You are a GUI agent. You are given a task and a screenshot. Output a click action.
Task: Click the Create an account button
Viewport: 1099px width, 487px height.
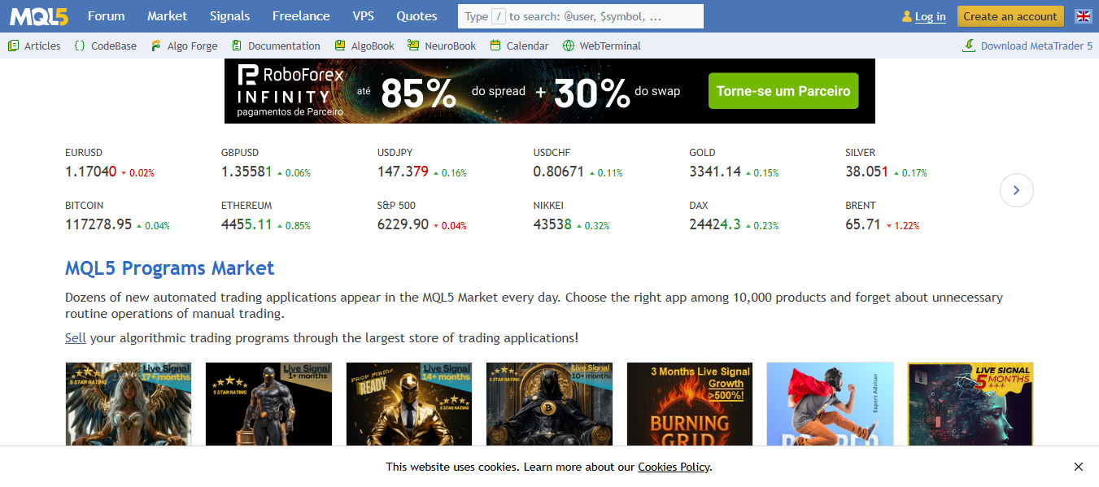1010,15
